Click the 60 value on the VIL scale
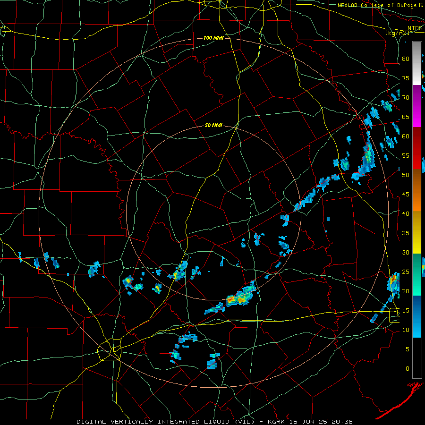Screen dimensions: 425x425 coord(406,136)
